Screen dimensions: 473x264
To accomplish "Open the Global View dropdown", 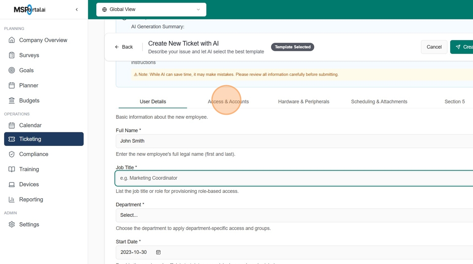I will click(x=151, y=10).
